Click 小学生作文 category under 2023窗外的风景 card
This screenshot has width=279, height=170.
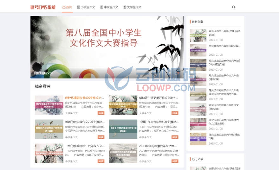(x=145, y=161)
